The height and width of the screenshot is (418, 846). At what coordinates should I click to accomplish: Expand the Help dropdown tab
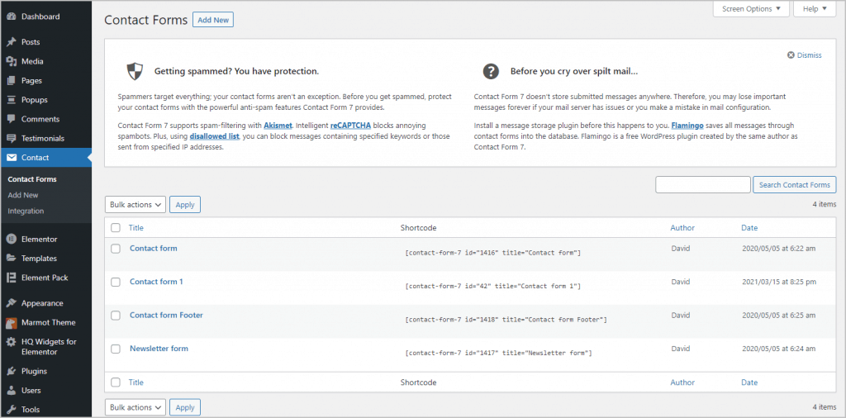click(814, 9)
